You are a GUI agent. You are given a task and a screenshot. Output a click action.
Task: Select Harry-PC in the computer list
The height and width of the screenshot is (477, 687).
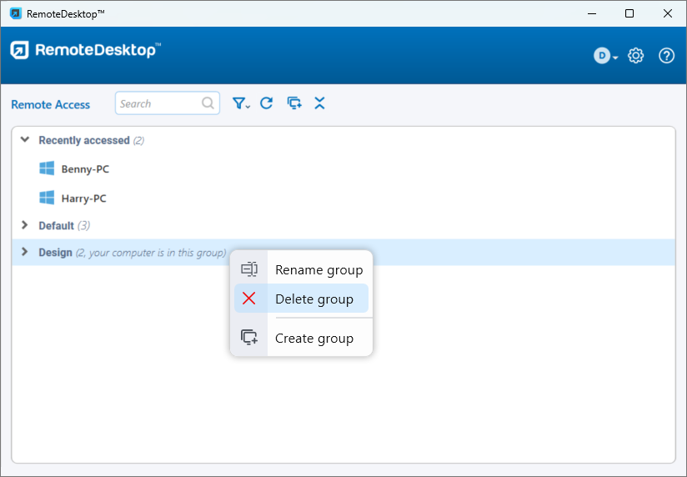[x=83, y=198]
